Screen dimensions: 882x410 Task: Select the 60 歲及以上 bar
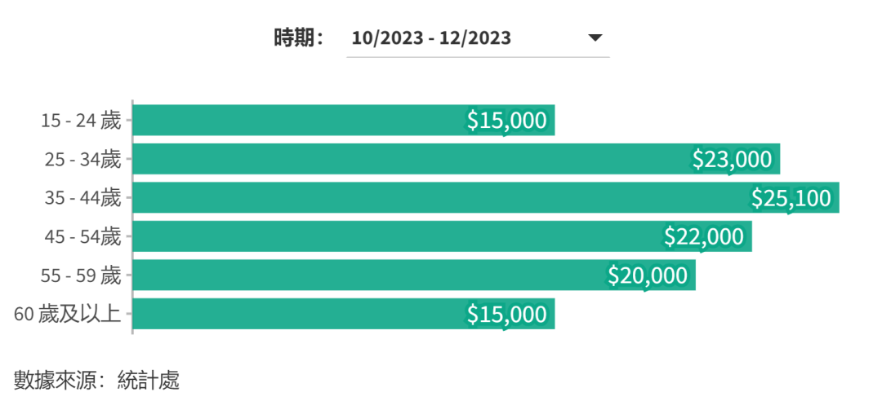click(x=294, y=314)
